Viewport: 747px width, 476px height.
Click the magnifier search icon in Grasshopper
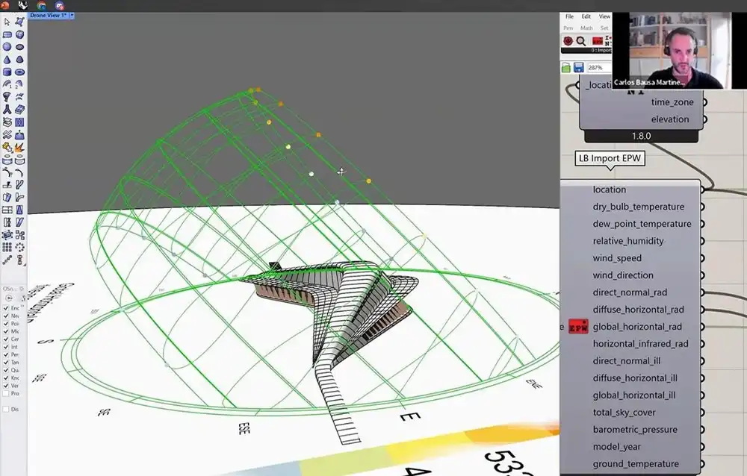[x=580, y=41]
